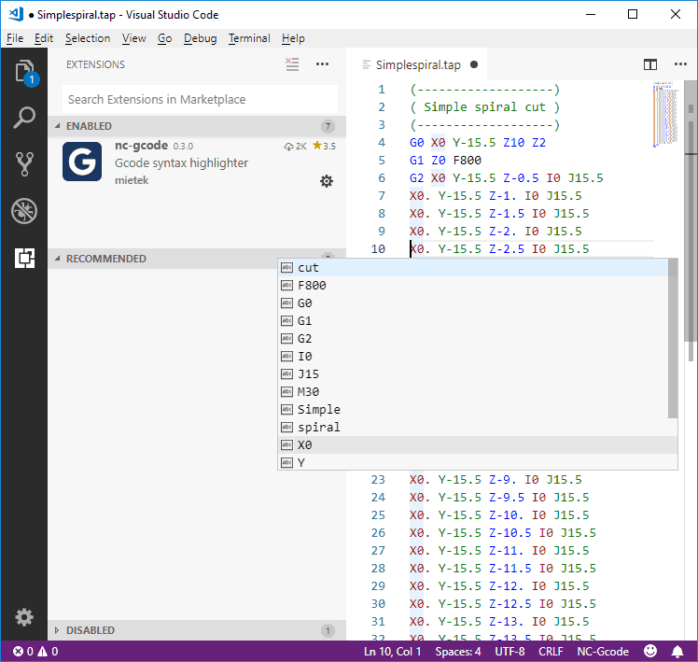Select the 'M30' suggestion
This screenshot has height=662, width=698.
tap(473, 392)
